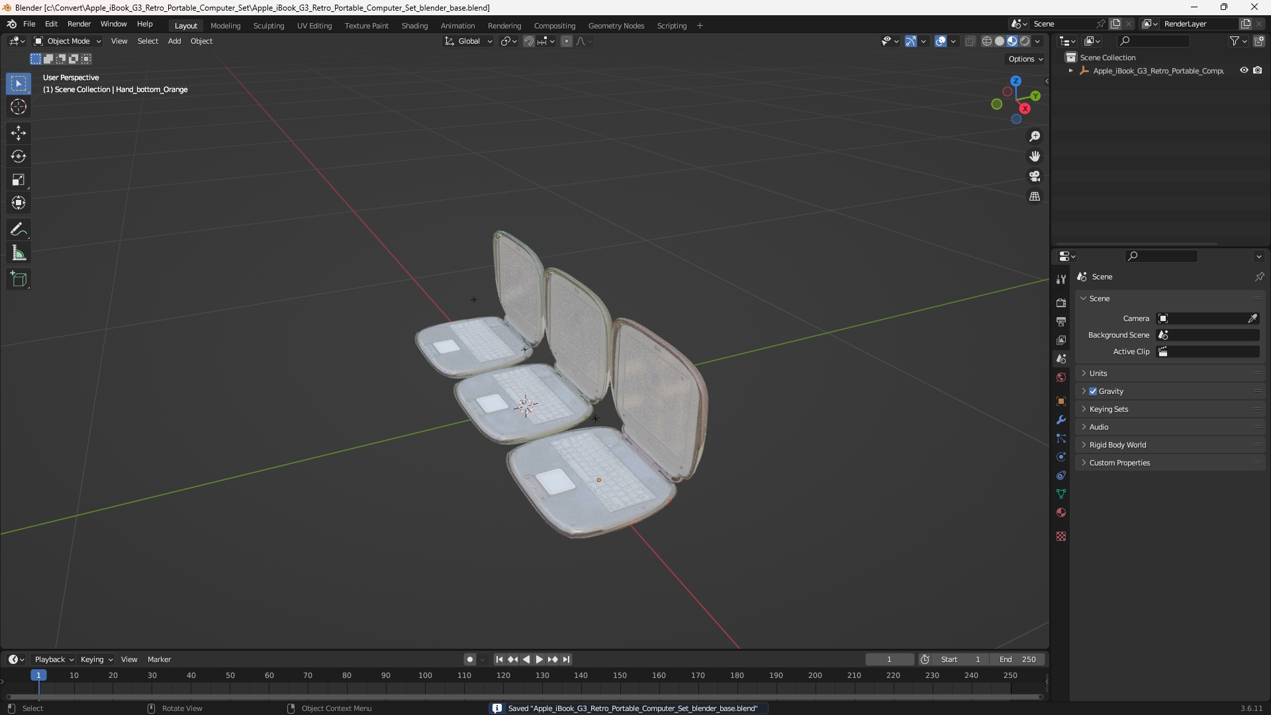The width and height of the screenshot is (1271, 715).
Task: Switch to wireframe viewport shading
Action: (x=987, y=41)
